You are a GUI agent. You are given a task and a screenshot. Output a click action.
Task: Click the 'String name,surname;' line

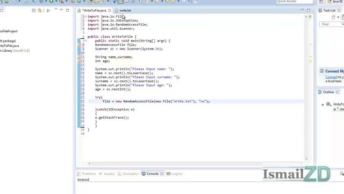[x=113, y=57]
